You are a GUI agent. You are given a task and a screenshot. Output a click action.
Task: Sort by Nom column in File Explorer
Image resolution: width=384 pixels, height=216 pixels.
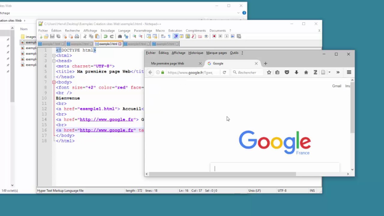click(x=24, y=29)
